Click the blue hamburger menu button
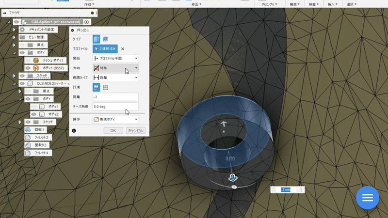This screenshot has width=388, height=218. coord(367,197)
